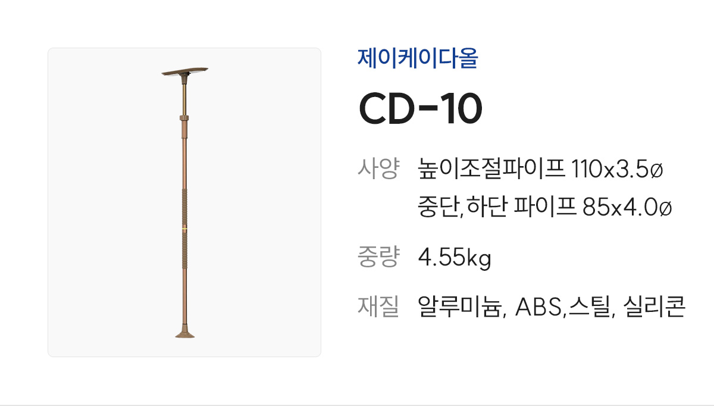Click the lower pipe just above the base
The height and width of the screenshot is (406, 714).
[x=185, y=298]
